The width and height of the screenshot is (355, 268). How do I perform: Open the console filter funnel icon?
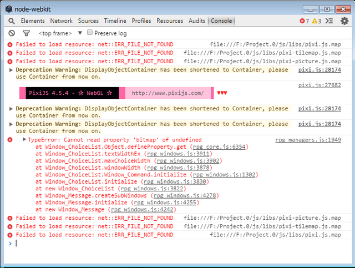(x=26, y=33)
